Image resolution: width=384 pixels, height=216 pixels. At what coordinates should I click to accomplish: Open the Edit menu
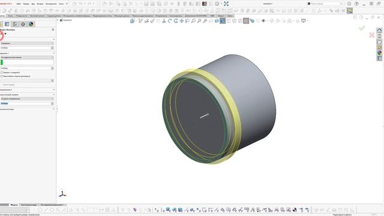click(26, 4)
